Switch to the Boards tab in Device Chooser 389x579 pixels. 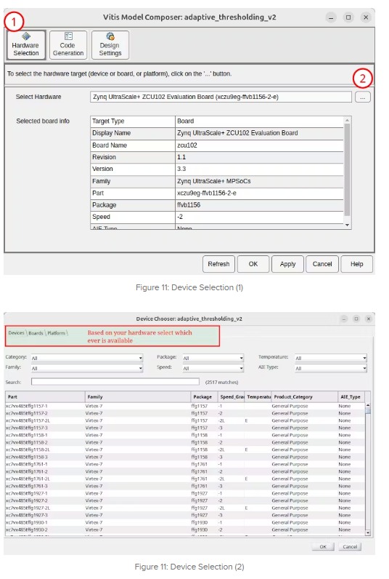(x=36, y=332)
